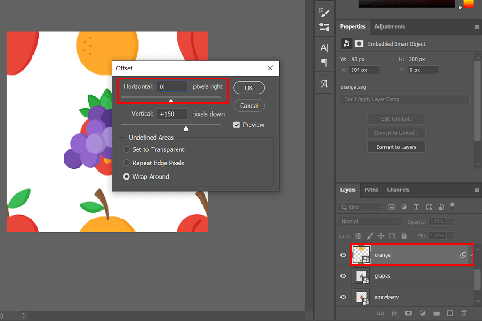Click Convert to Linked button
This screenshot has width=482, height=321.
coord(396,133)
